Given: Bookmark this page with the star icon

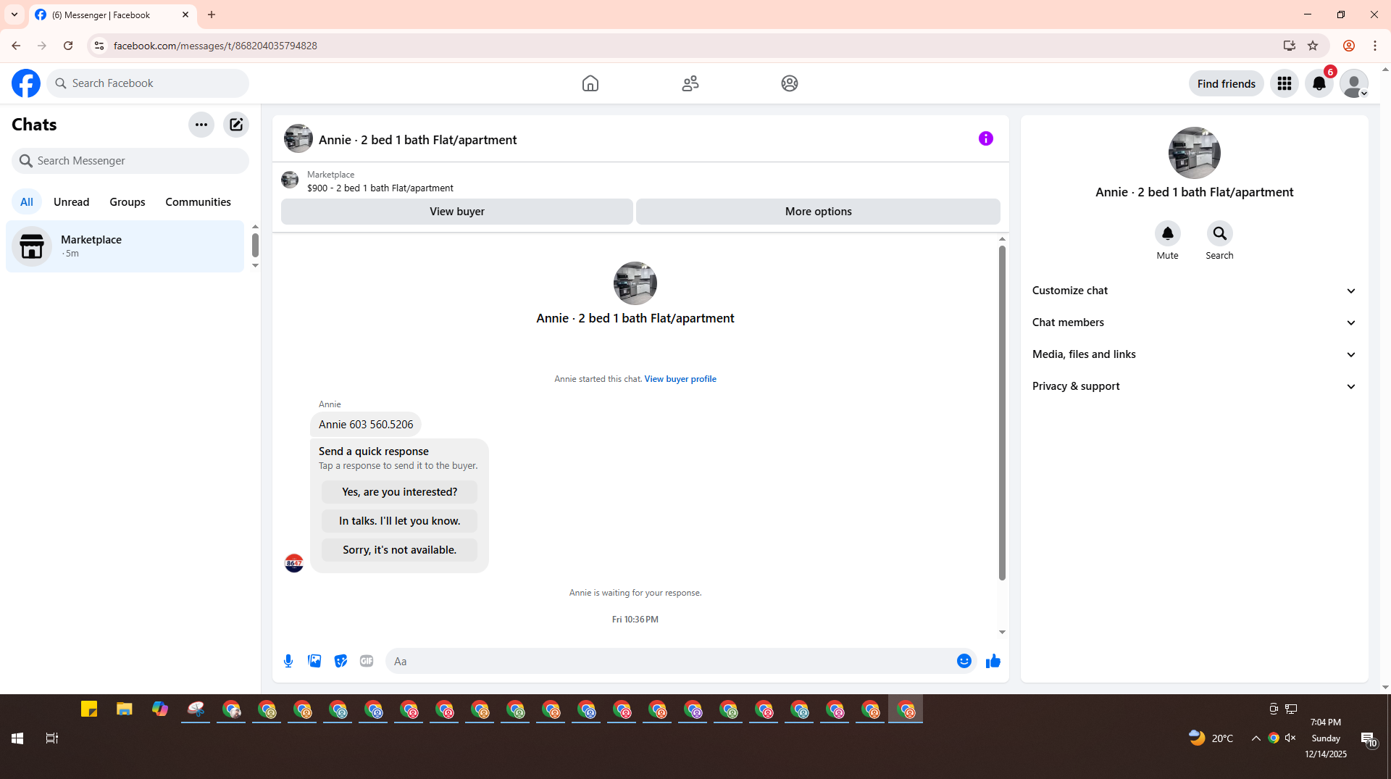Looking at the screenshot, I should click(1313, 46).
